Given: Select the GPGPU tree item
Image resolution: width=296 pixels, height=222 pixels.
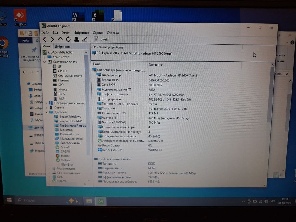Looking at the screenshot, I should [63, 151].
